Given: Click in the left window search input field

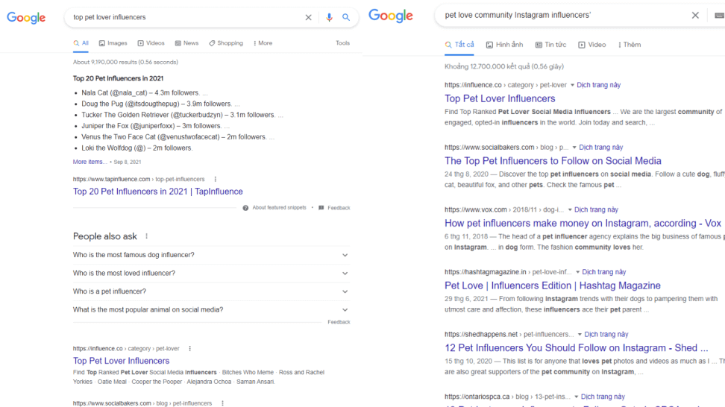Looking at the screenshot, I should point(185,18).
